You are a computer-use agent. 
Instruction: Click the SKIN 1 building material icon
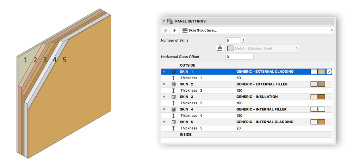coord(173,72)
